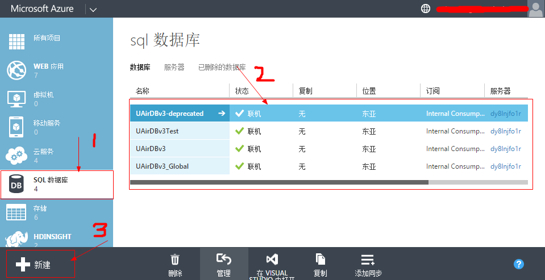Open the All Items grid icon

click(16, 41)
